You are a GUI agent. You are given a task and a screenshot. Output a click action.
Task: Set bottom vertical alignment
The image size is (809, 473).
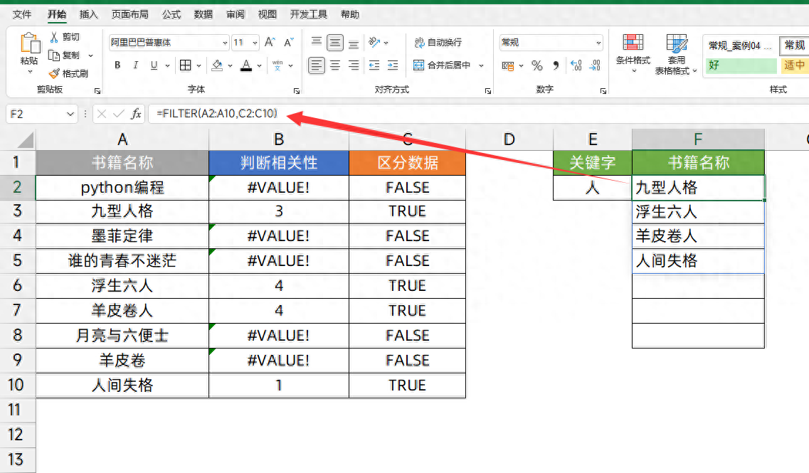[x=354, y=43]
